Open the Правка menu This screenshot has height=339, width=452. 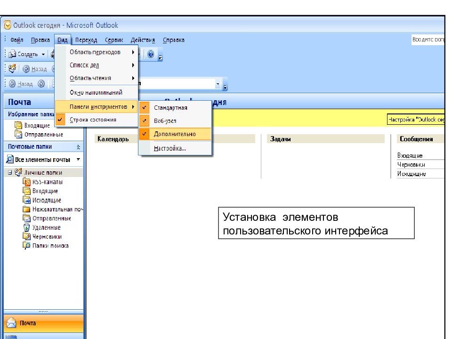(40, 40)
